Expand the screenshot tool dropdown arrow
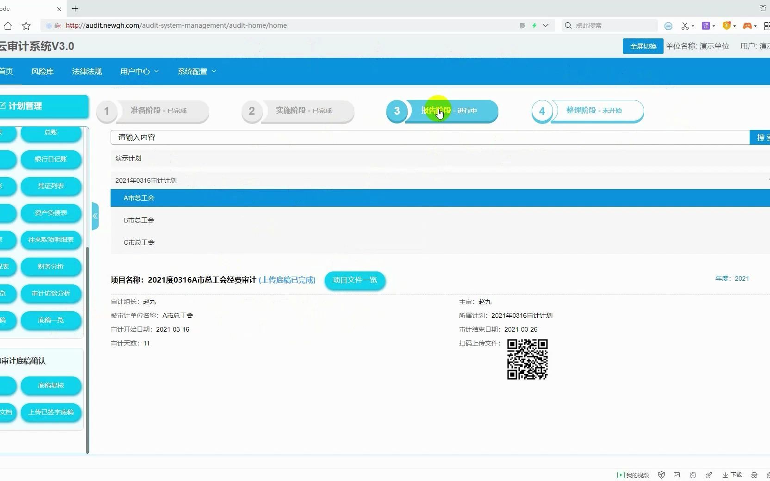770x481 pixels. 693,26
